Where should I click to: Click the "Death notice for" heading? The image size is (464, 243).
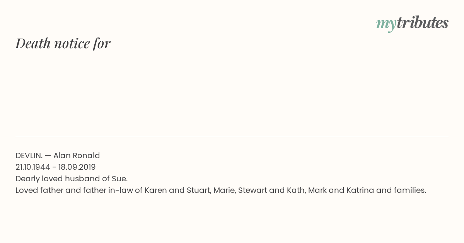coord(63,43)
